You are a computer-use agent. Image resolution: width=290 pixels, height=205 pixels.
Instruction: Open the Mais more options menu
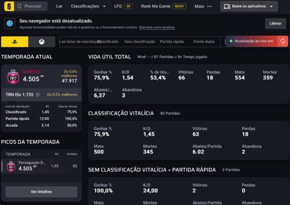pos(203,6)
